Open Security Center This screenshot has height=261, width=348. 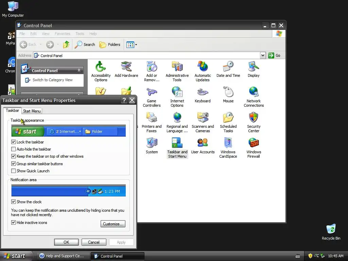[x=254, y=122]
